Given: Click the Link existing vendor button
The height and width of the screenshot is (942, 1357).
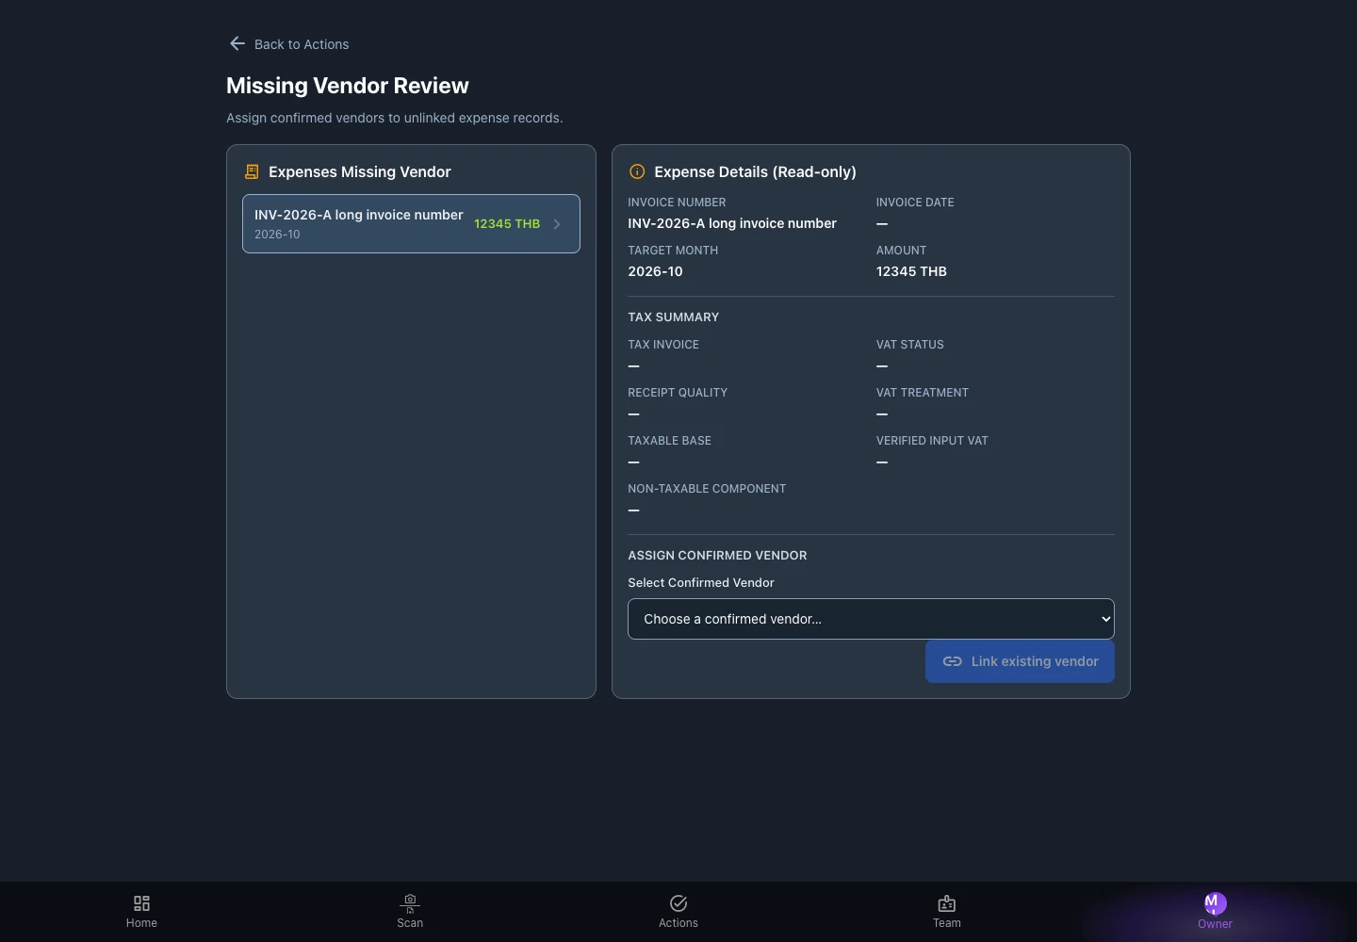Looking at the screenshot, I should (x=1020, y=661).
